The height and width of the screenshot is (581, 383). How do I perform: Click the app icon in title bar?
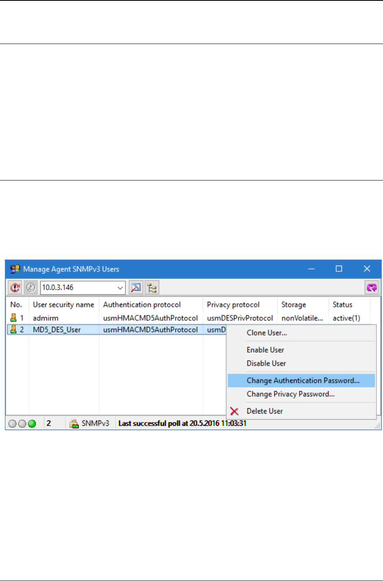tap(15, 269)
